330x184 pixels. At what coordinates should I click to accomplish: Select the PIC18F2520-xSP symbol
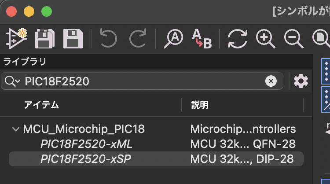coord(156,159)
